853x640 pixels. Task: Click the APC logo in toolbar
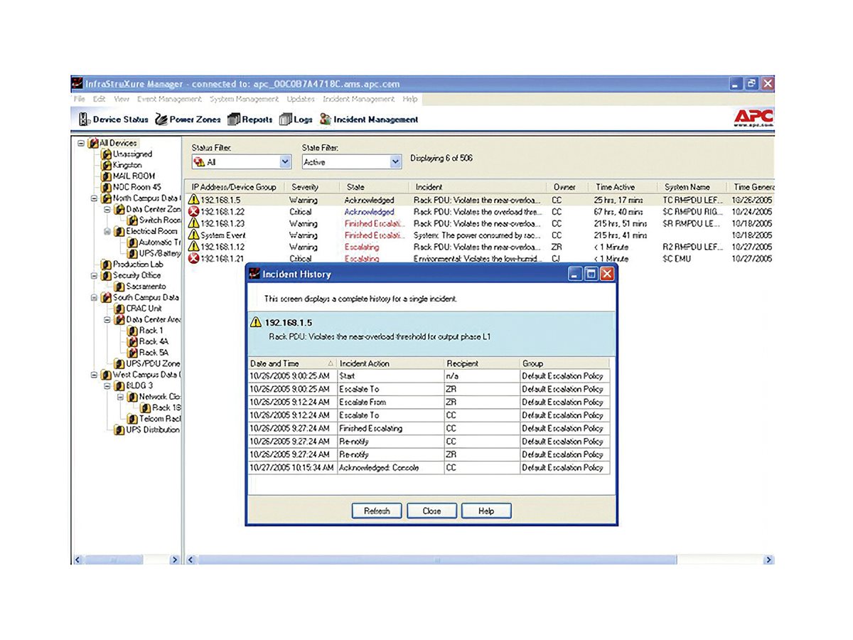pos(753,118)
